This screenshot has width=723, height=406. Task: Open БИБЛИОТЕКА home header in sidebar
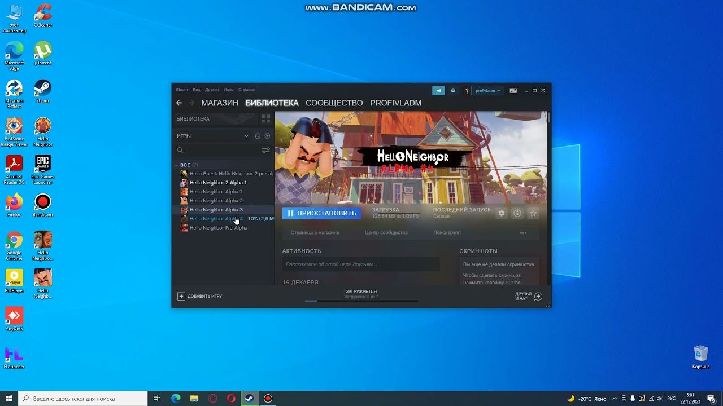[x=215, y=119]
